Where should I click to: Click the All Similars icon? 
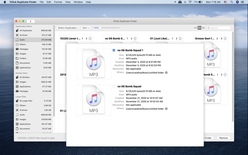[x=17, y=77]
